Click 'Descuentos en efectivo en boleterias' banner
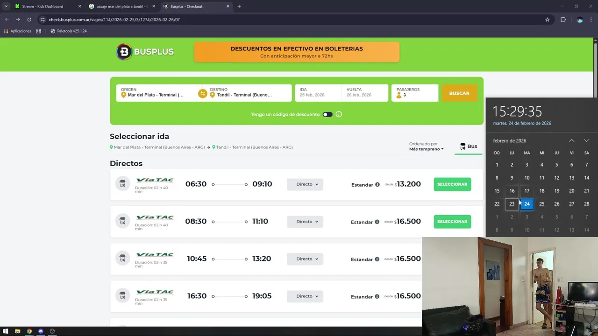The height and width of the screenshot is (336, 598). point(297,52)
